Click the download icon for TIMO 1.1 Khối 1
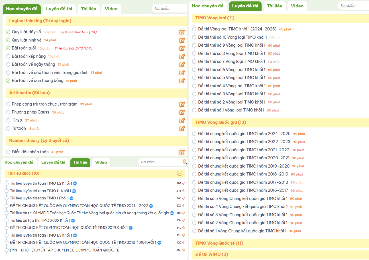Image resolution: width=369 pixels, height=260 pixels. [184, 191]
